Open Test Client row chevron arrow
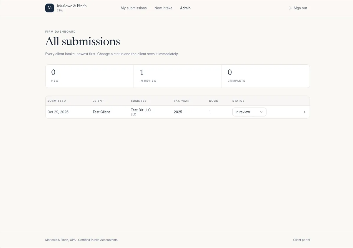353x248 pixels. pos(304,112)
